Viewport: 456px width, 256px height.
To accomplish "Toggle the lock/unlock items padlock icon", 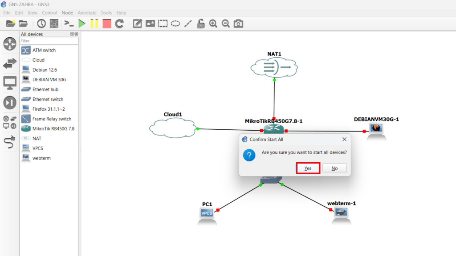I will coord(201,24).
